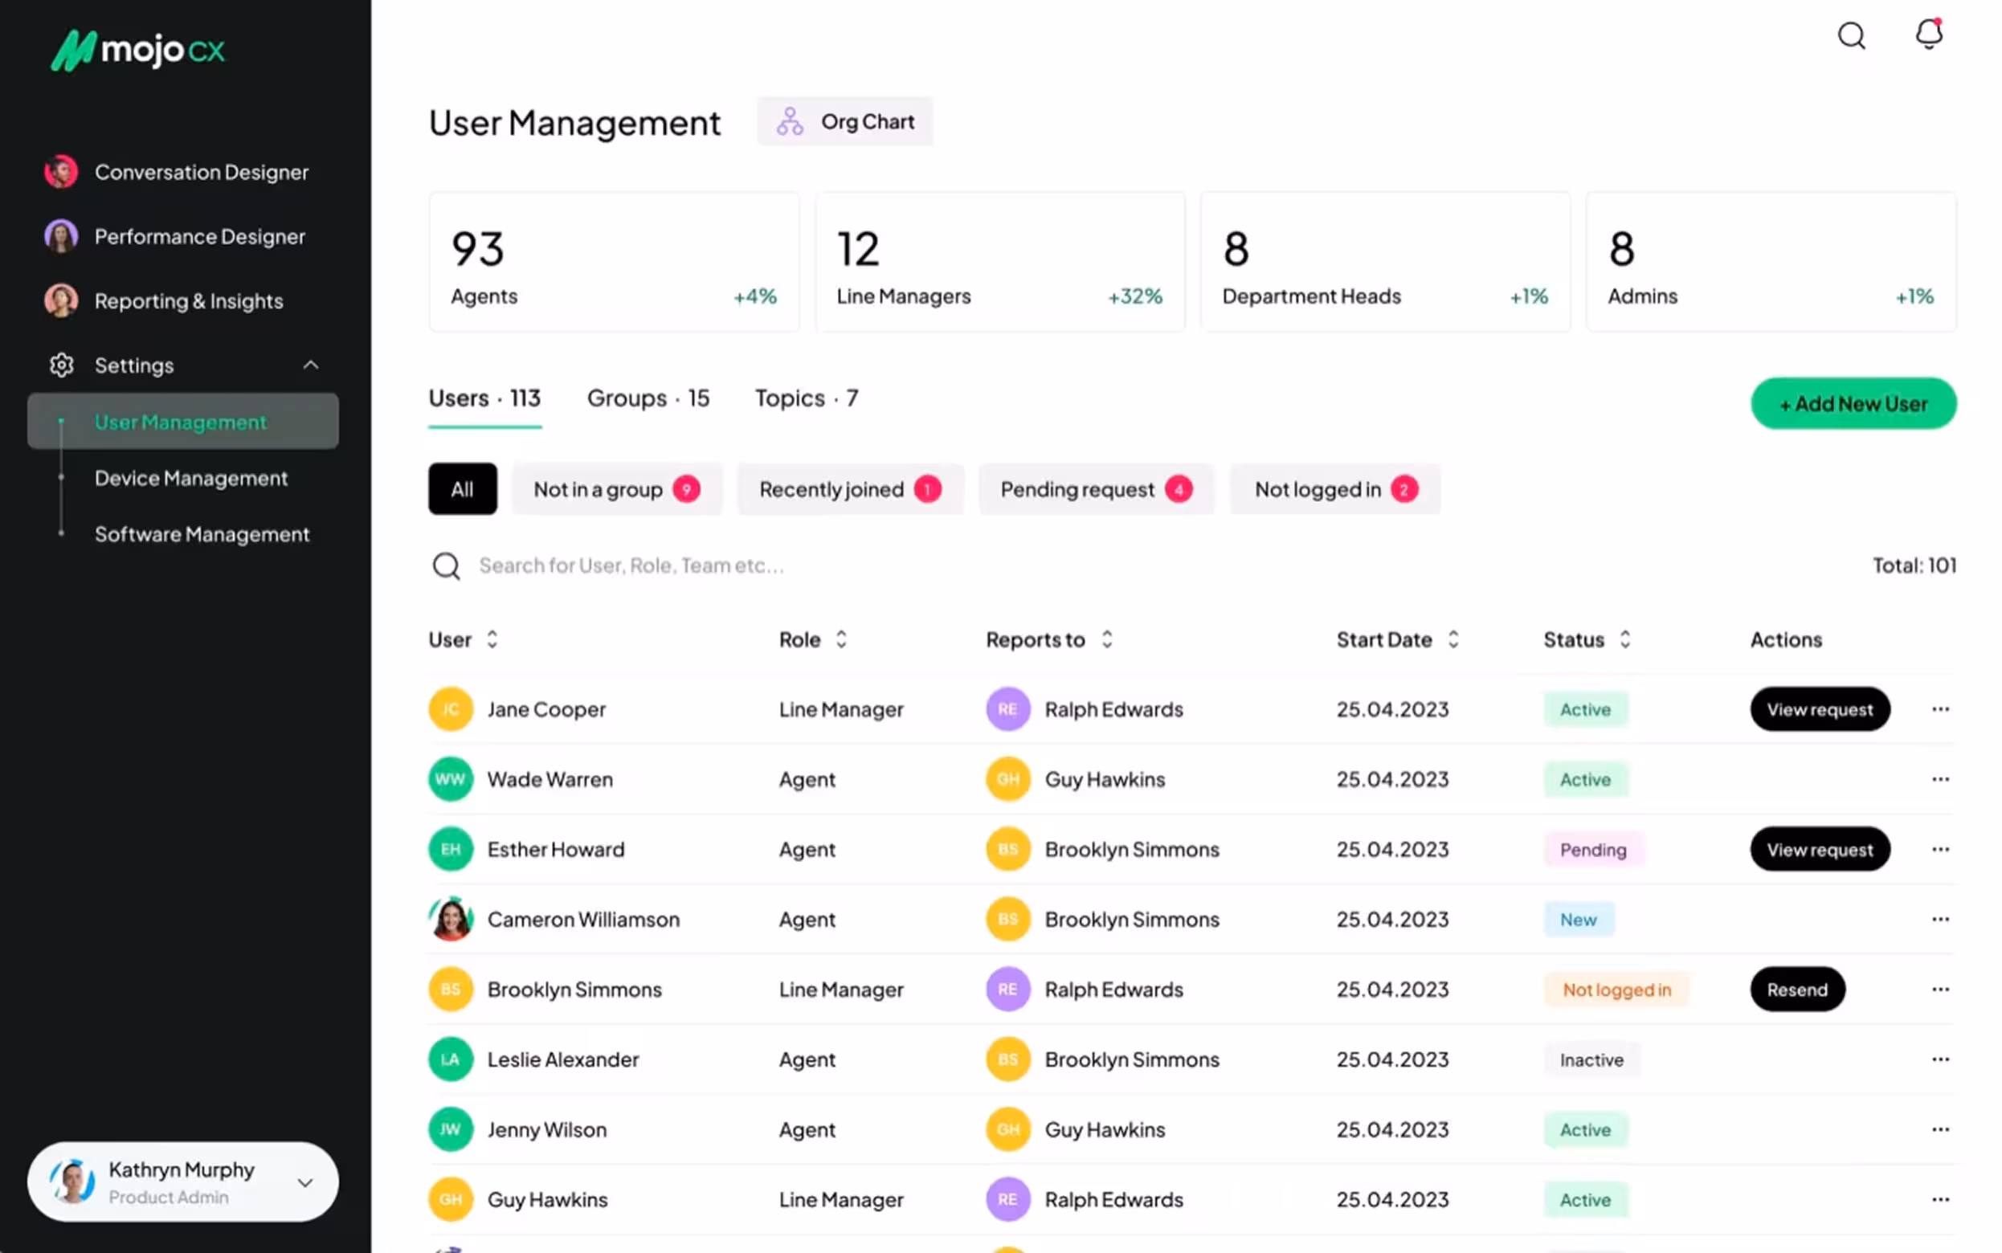Open notifications via the bell icon
2002x1253 pixels.
coord(1928,35)
